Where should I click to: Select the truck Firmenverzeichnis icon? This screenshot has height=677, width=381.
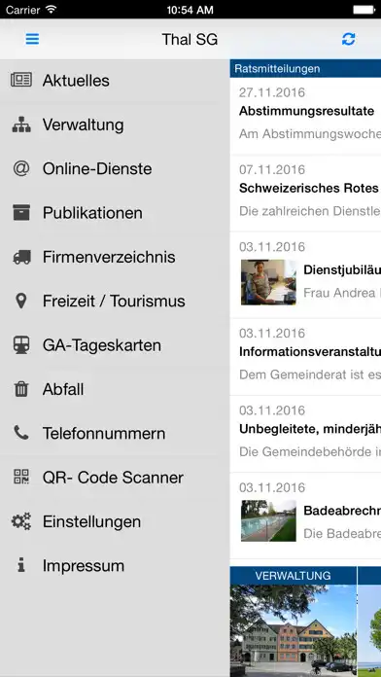coord(21,258)
